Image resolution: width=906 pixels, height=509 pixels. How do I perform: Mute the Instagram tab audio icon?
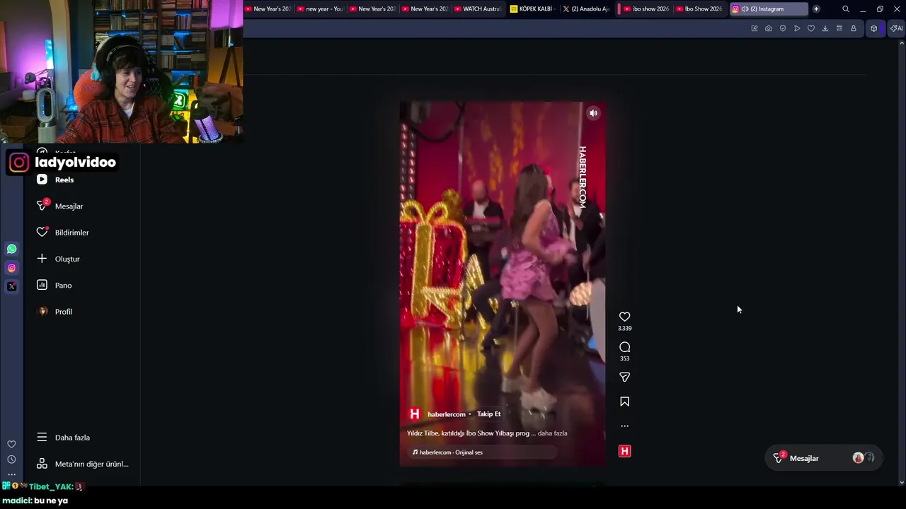tap(745, 9)
